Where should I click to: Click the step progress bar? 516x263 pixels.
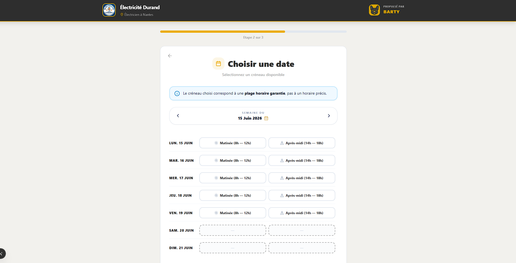tap(253, 32)
